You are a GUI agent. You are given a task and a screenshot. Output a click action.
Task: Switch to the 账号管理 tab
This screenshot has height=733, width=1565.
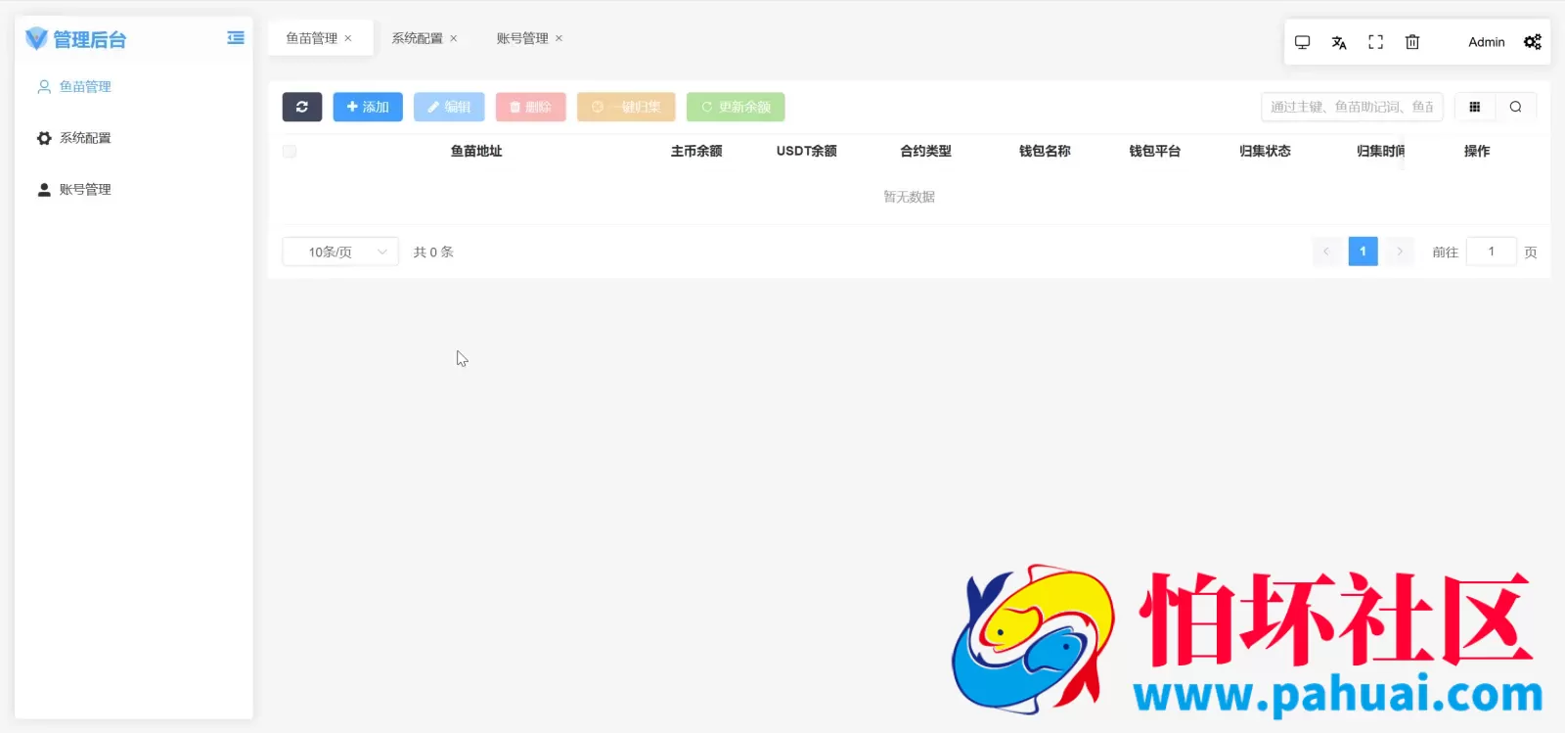[522, 38]
